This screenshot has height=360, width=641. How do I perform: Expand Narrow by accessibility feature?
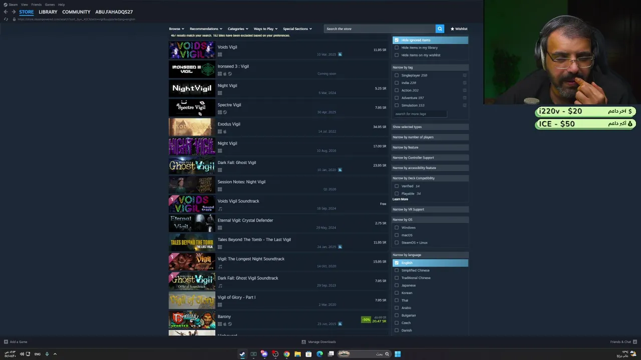[x=430, y=168]
